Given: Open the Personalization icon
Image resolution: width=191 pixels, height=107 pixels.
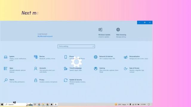Looking at the screenshot, I should point(126,57).
